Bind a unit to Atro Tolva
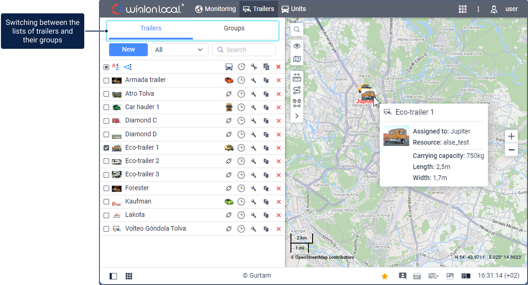Viewport: 528px width, 285px height. pyautogui.click(x=229, y=93)
